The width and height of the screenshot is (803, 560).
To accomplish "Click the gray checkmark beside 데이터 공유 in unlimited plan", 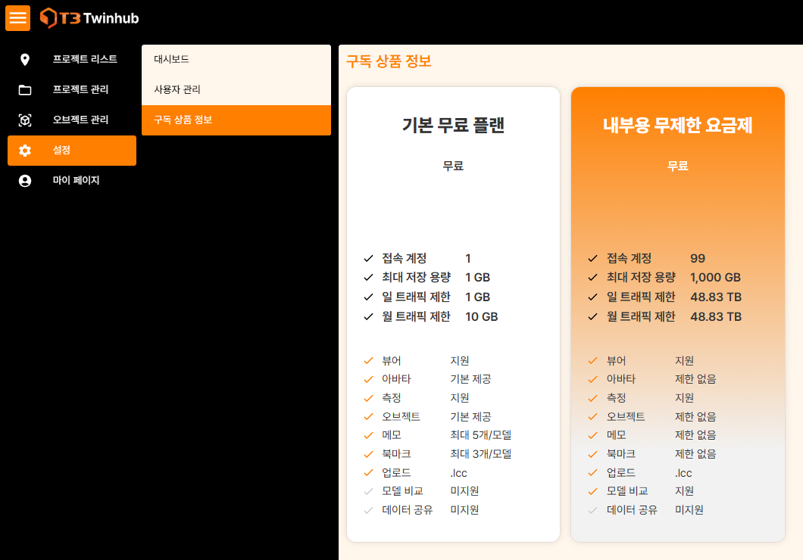I will (x=592, y=510).
